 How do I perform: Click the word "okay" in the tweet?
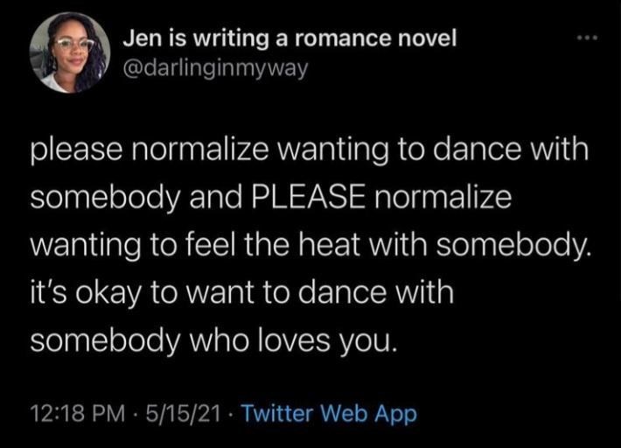pyautogui.click(x=124, y=293)
